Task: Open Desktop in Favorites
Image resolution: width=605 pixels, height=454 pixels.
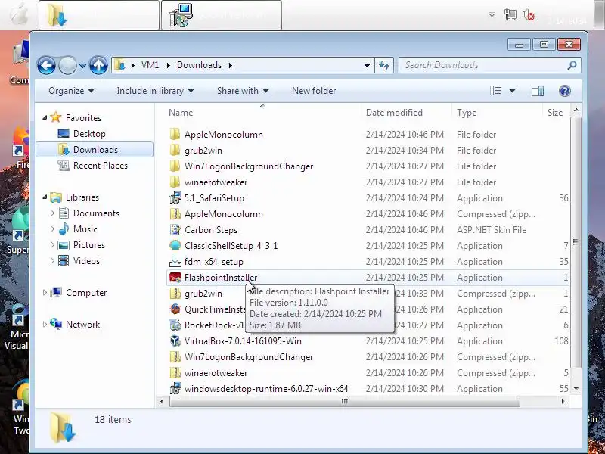Action: (x=89, y=134)
